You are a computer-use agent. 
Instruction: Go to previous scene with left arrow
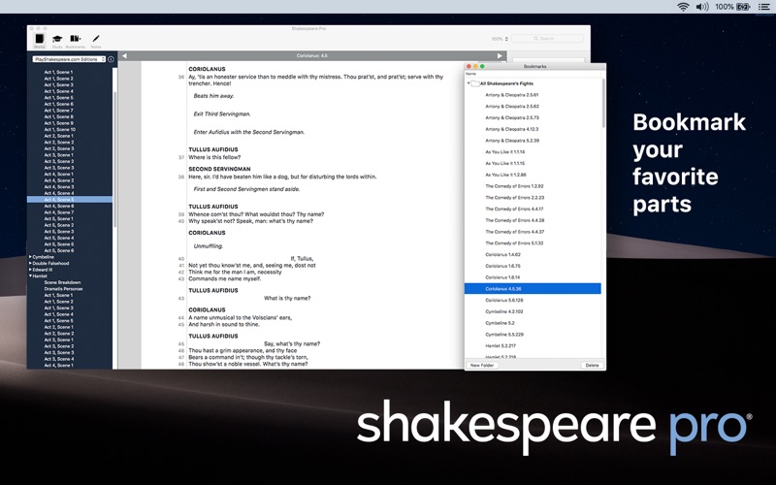[124, 55]
